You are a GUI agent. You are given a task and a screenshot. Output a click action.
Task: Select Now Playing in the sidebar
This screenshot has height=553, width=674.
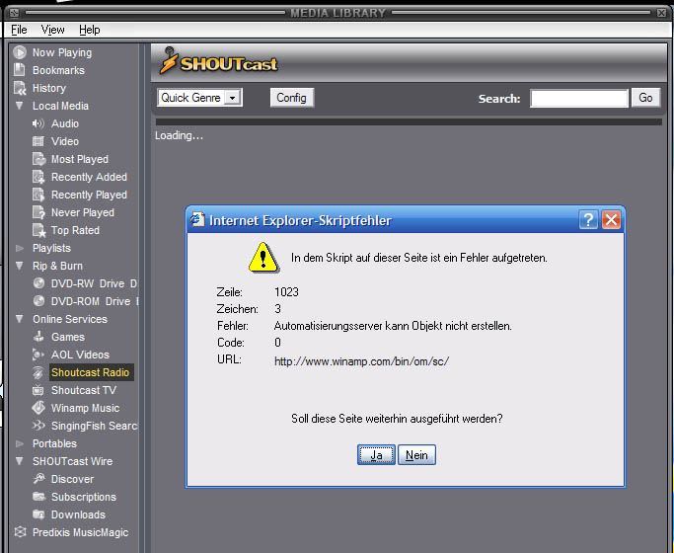pos(62,52)
